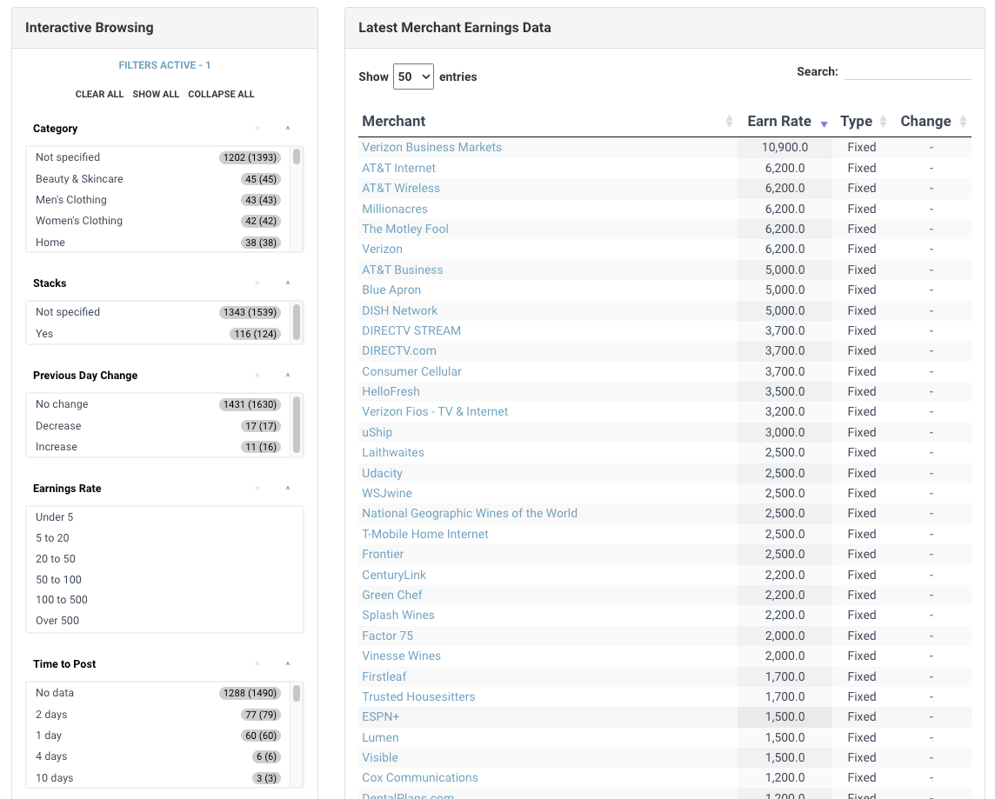Open uShip merchant link

377,432
